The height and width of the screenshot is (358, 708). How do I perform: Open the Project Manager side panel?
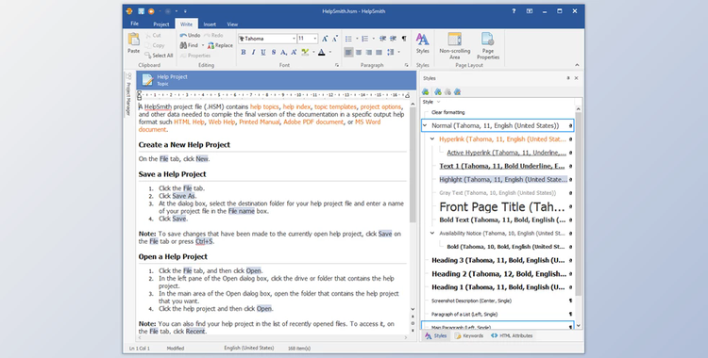128,94
